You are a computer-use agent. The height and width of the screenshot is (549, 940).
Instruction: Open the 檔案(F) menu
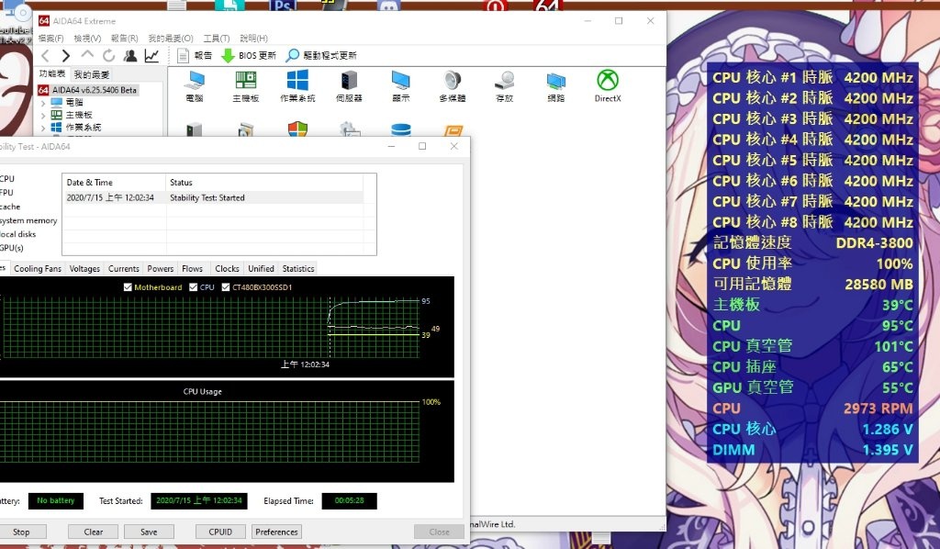[x=51, y=39]
